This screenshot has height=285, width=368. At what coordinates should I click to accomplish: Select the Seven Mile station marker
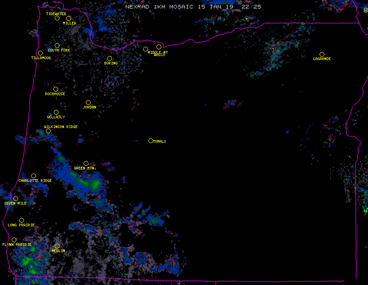click(x=16, y=199)
